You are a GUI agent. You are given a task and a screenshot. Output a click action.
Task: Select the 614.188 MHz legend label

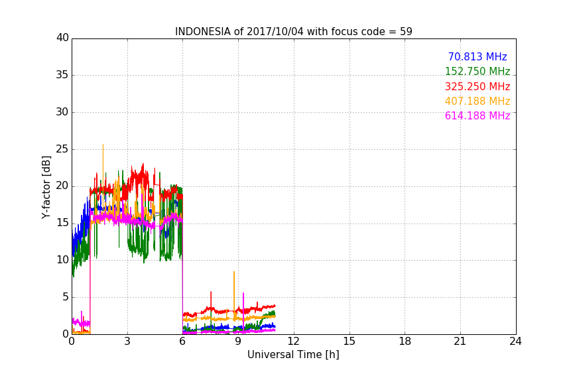[477, 116]
